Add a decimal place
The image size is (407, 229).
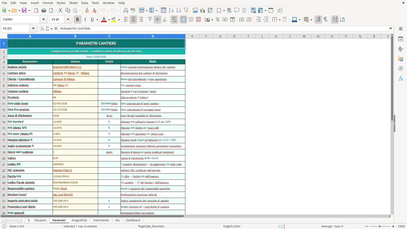(x=241, y=20)
